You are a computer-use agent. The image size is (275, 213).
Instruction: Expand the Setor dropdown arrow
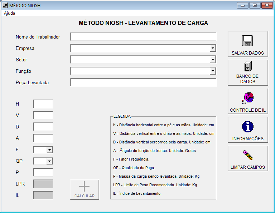[x=213, y=60]
